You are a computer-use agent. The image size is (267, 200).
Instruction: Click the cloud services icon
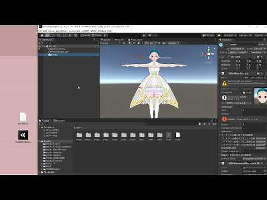coord(219,35)
